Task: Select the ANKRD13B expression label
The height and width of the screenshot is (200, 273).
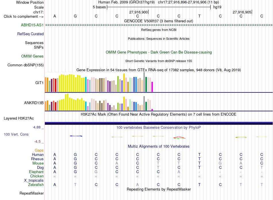Action: coord(34,103)
